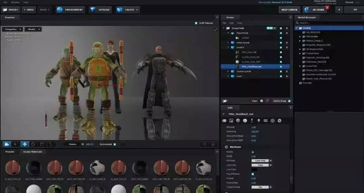Screen dimensions: 364x193
Task: Click the Scattering value 100.0%
Action: click(255, 132)
